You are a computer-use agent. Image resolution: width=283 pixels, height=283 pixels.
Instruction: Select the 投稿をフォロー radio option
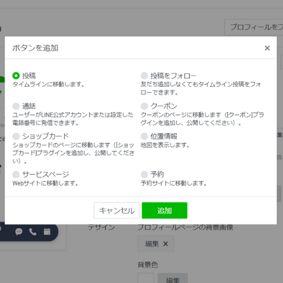[x=144, y=76]
